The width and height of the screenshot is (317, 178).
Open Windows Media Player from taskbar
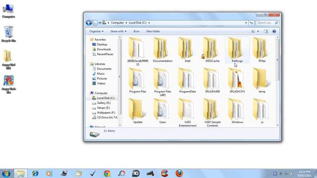coord(49,174)
